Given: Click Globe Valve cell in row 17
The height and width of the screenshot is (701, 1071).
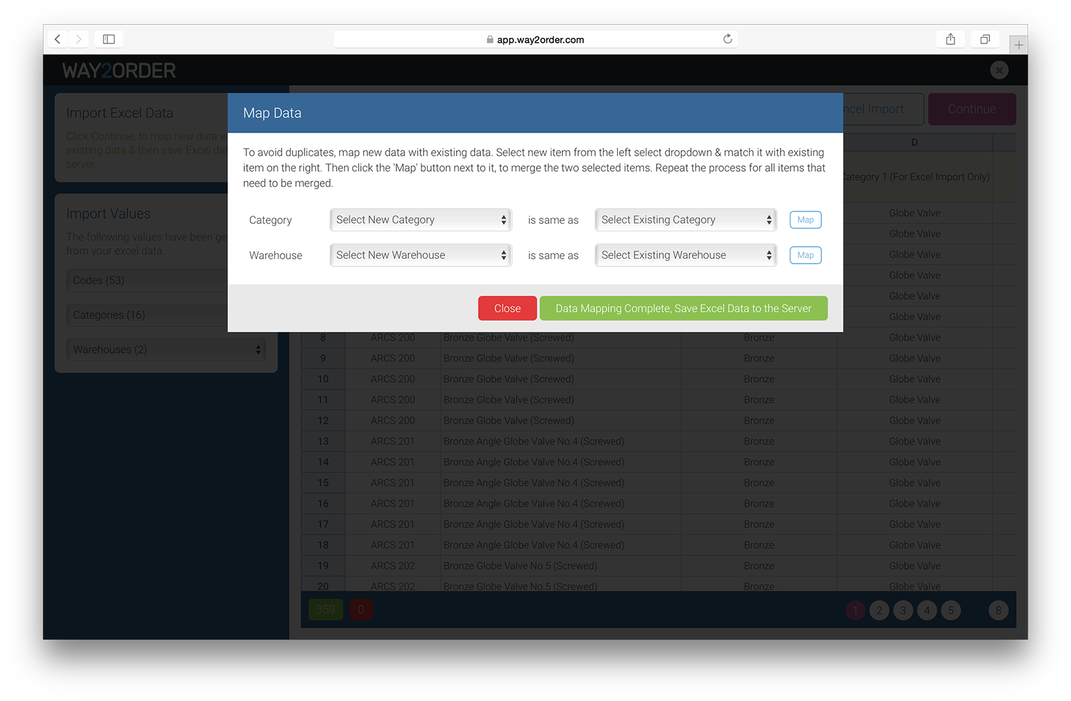Looking at the screenshot, I should (x=914, y=524).
